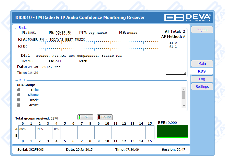Click the Title indicator square in RT+
Viewport: 225px width, 166px height.
click(19, 90)
